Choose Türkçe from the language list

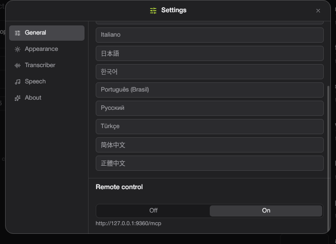click(x=210, y=127)
